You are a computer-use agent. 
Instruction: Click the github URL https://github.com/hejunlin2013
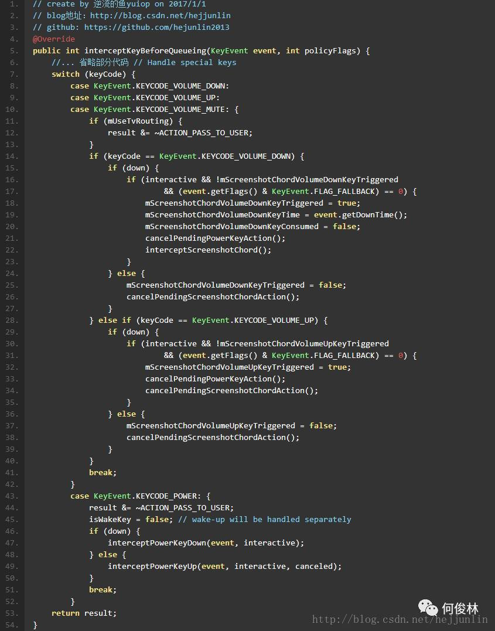tap(156, 28)
